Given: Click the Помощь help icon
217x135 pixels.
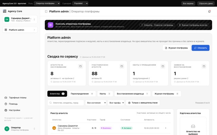Looking at the screenshot, I should 6,104.
